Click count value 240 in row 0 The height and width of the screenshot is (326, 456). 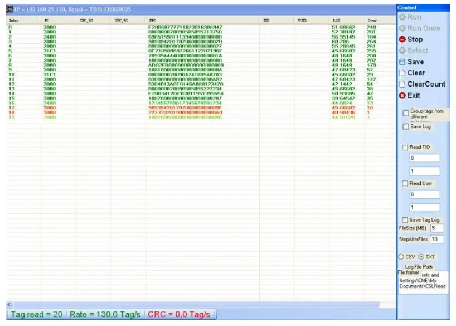[371, 27]
